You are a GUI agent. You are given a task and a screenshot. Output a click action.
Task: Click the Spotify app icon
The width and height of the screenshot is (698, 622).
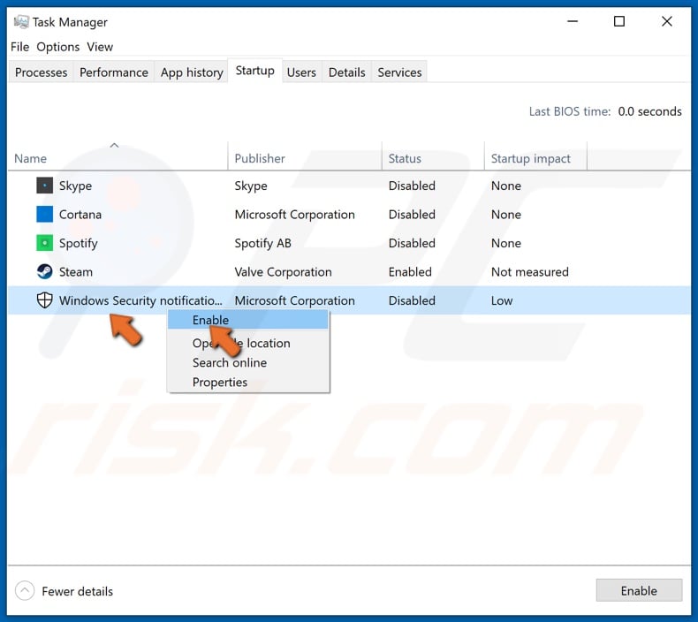click(x=44, y=243)
